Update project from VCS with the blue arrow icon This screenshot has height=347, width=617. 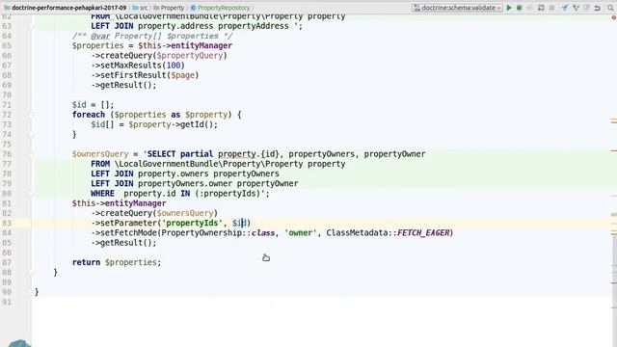tap(565, 8)
